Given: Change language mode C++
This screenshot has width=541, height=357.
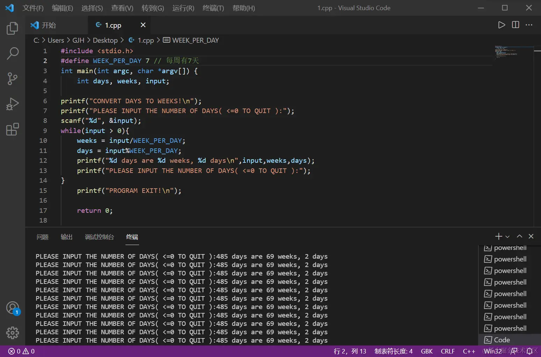Looking at the screenshot, I should (469, 351).
